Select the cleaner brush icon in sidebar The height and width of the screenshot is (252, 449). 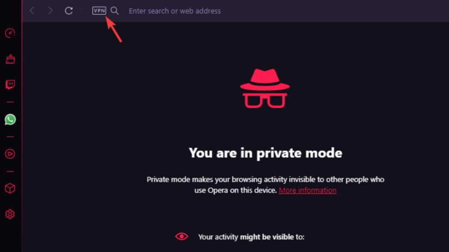tap(10, 58)
